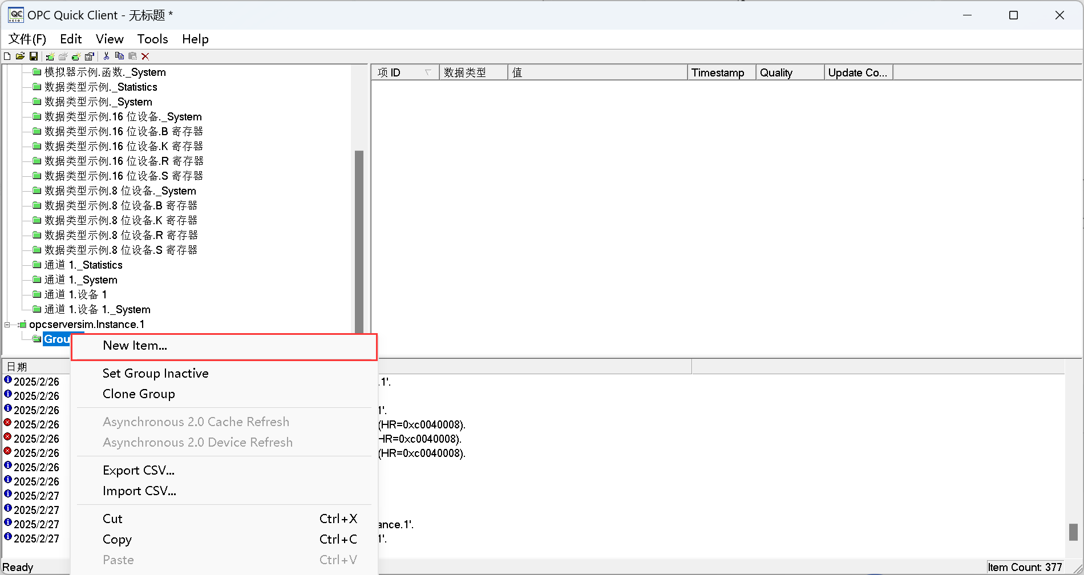
Task: Click the New Item tag toolbar icon
Action: click(x=76, y=56)
